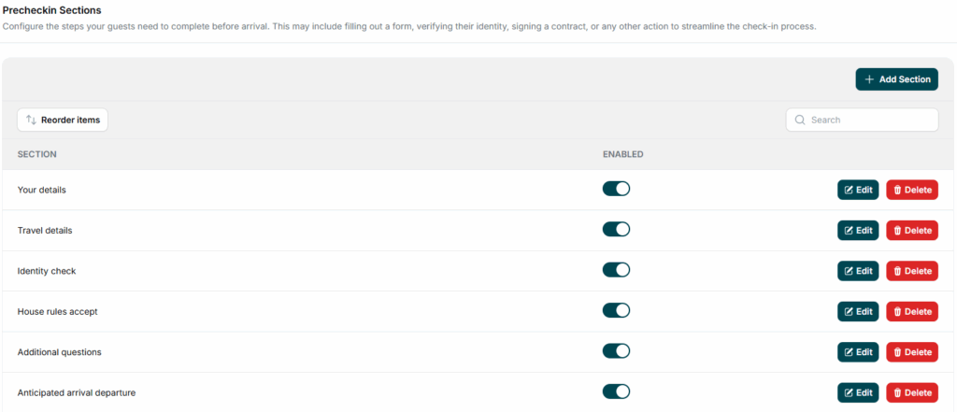The image size is (957, 412).
Task: Click trash icon for Travel details
Action: [897, 230]
